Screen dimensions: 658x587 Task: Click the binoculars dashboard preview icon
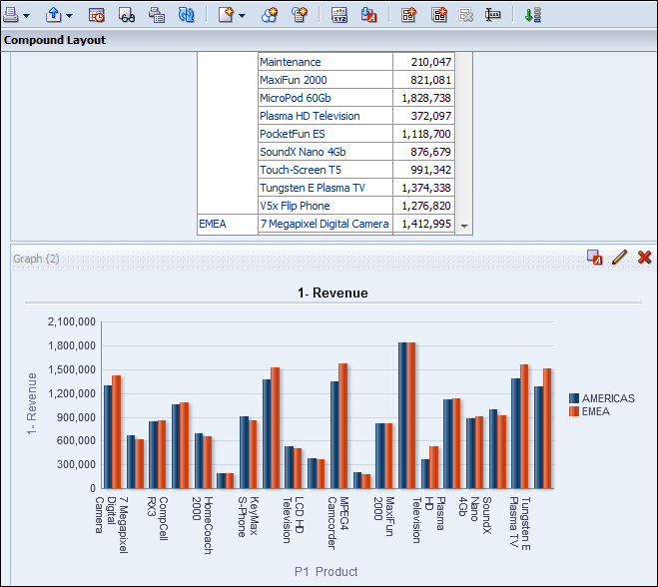(x=127, y=15)
